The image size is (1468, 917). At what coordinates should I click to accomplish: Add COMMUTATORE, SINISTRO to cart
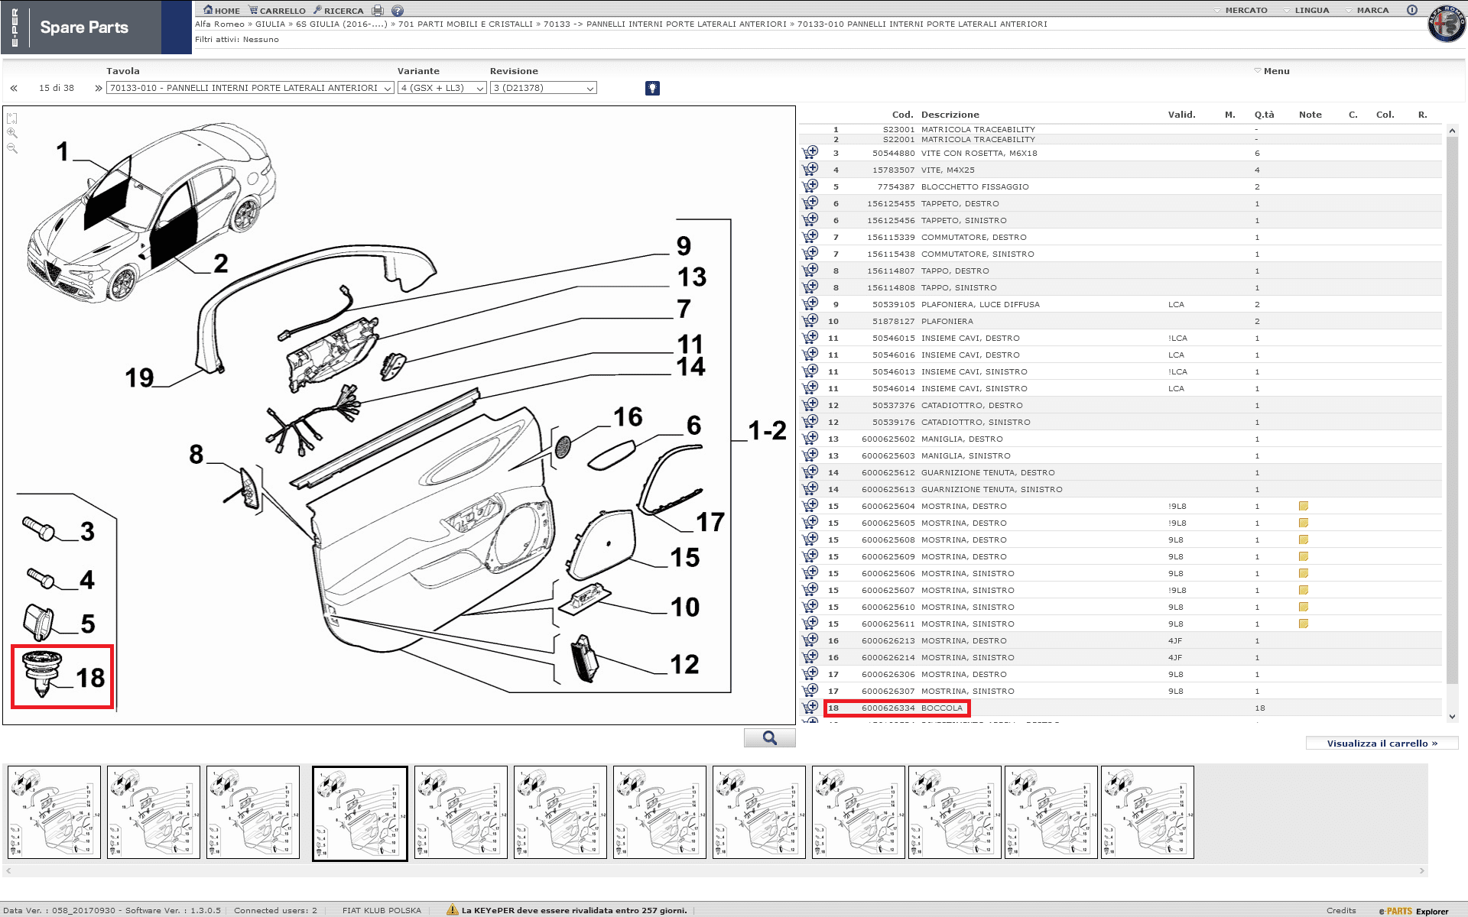[810, 253]
